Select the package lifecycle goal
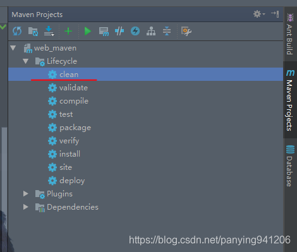The image size is (297, 252). [145, 128]
